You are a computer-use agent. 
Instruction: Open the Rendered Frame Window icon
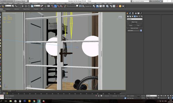pyautogui.click(x=114, y=6)
